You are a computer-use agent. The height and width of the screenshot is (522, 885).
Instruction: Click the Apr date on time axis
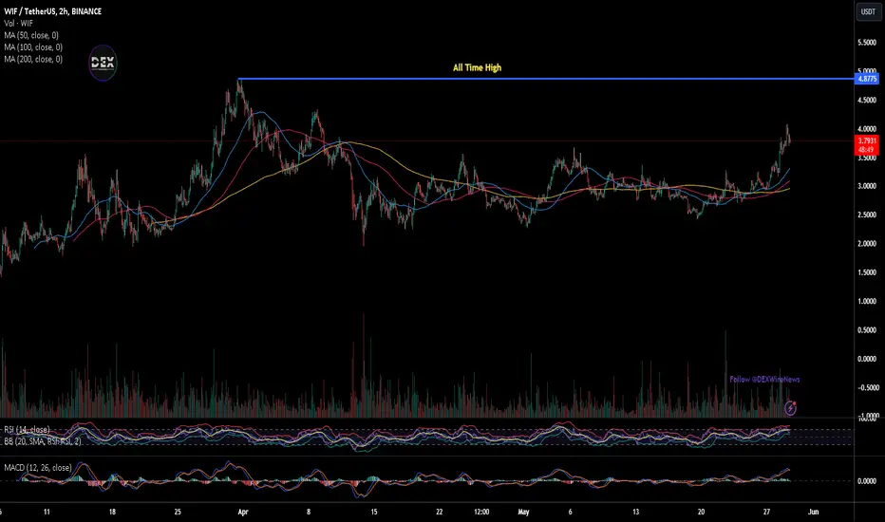coord(243,512)
